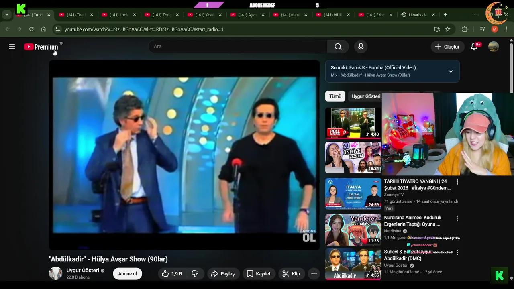Screen dimensions: 514x289
Task: Click the install app icon in address bar
Action: [x=437, y=29]
